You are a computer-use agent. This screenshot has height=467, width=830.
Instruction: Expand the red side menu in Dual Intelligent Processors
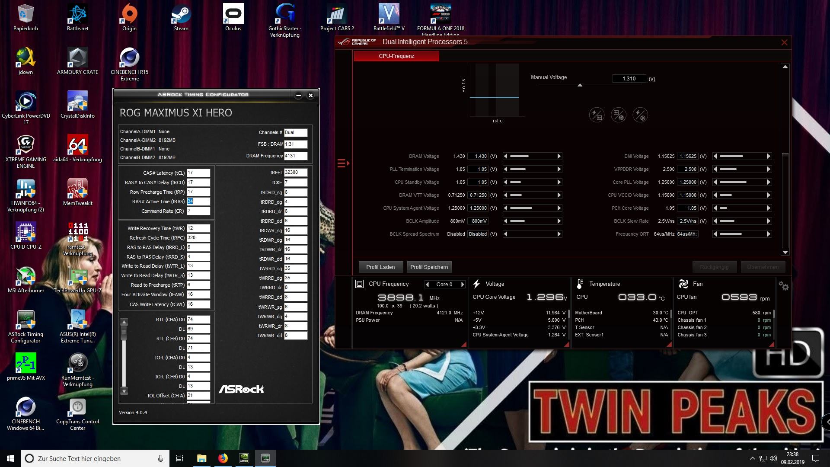(x=343, y=163)
